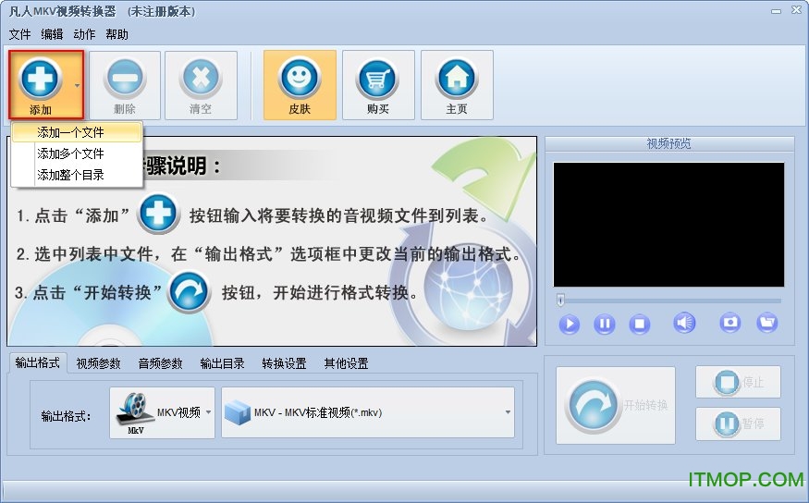The height and width of the screenshot is (503, 809).
Task: Click the 开始转换 button
Action: 616,406
